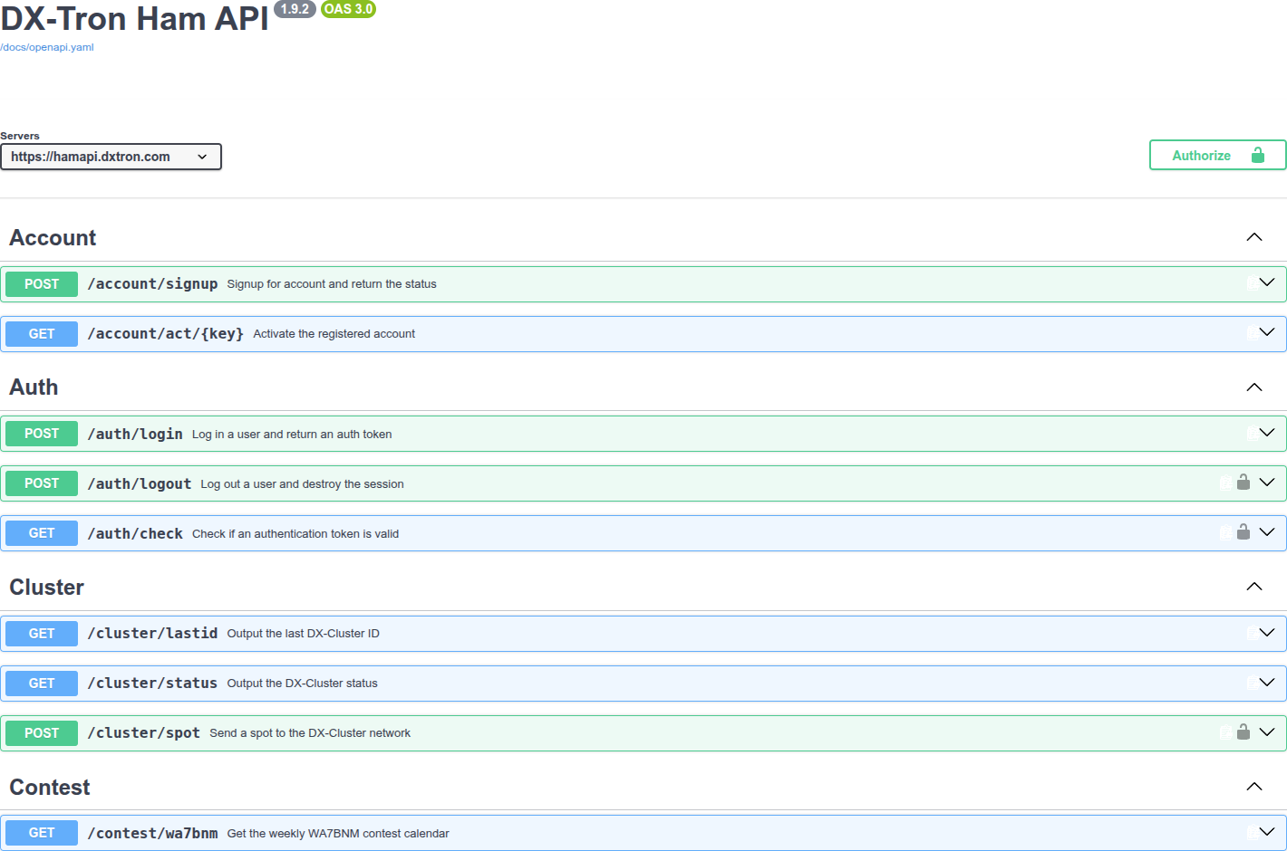Expand /auth/check using its chevron
Screen dimensions: 1287x851
pyautogui.click(x=1267, y=532)
